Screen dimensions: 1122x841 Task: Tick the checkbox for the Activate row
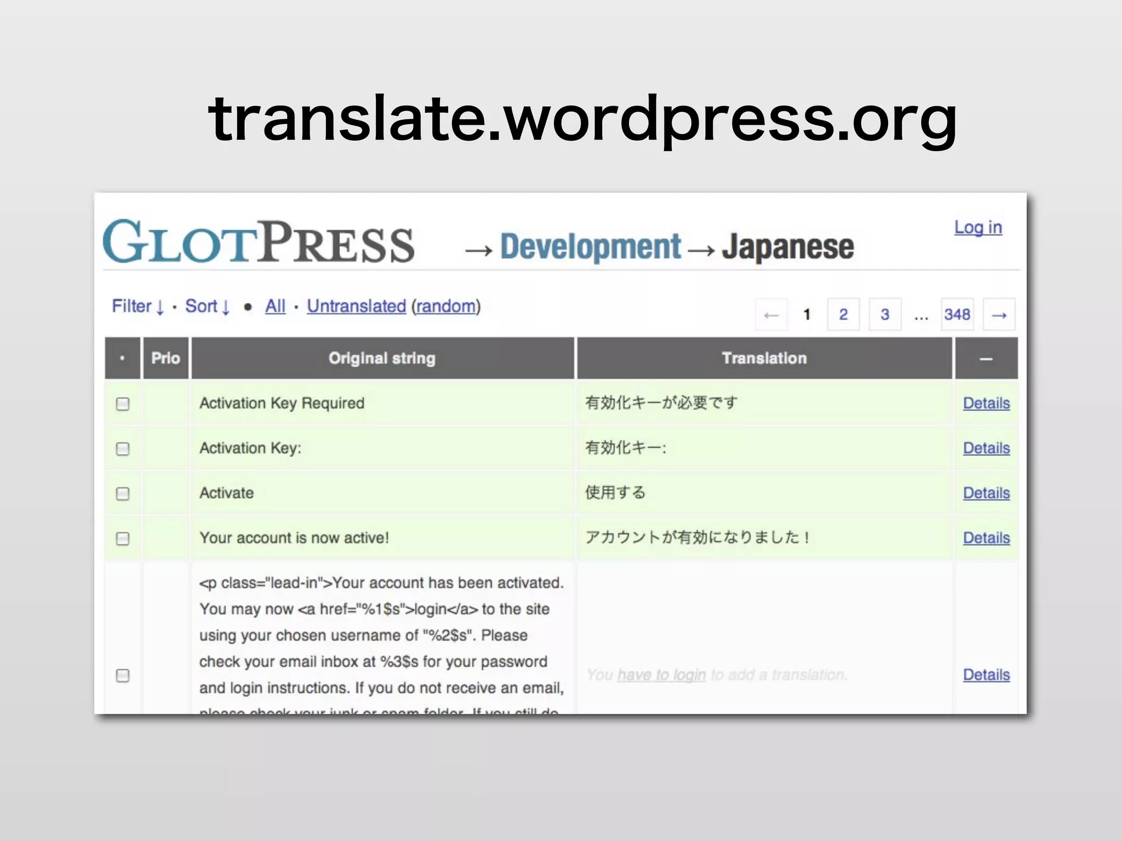123,493
